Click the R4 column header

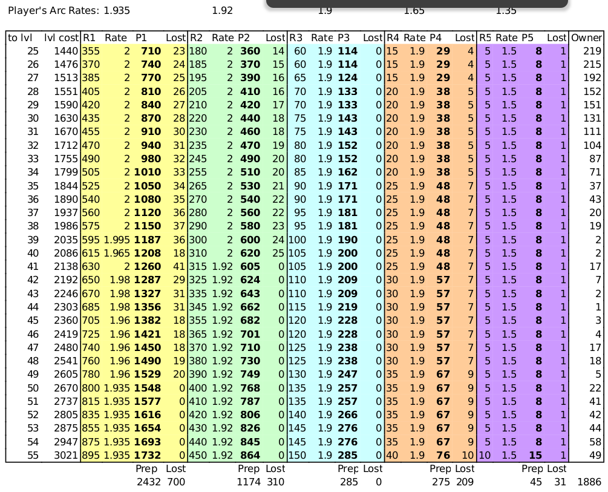pyautogui.click(x=393, y=38)
